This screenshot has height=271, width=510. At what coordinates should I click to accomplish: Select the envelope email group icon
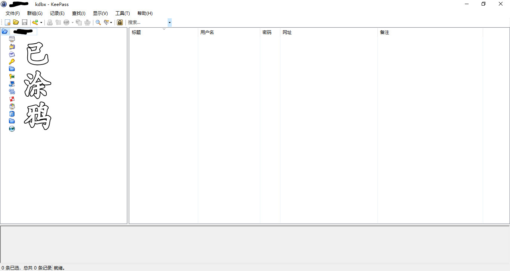coord(12,54)
